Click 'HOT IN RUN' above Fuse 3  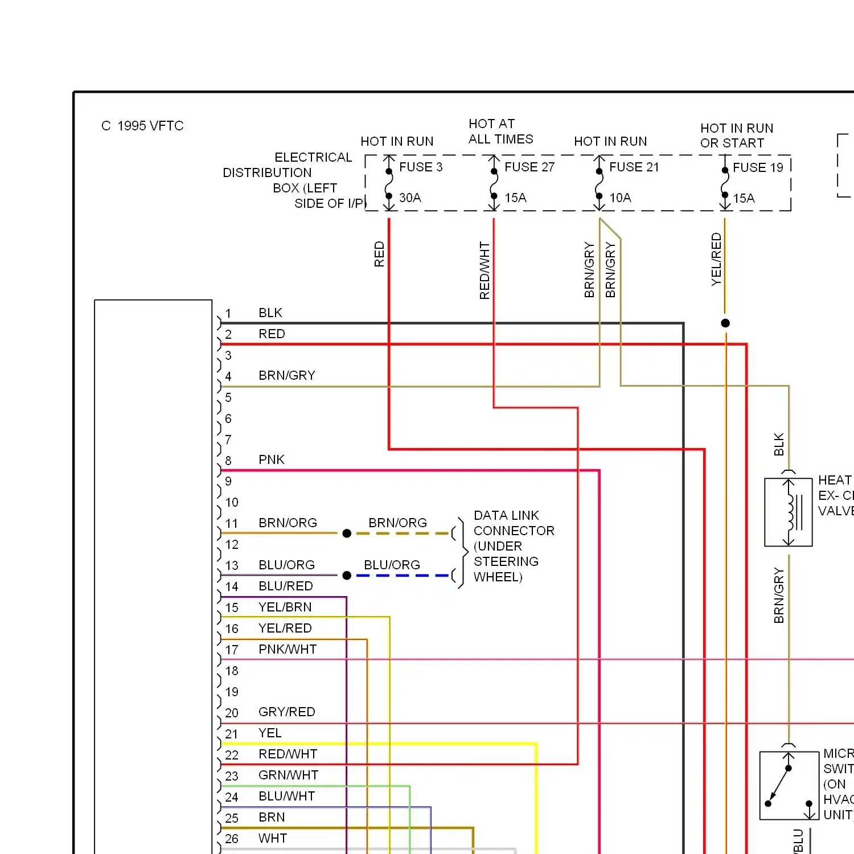(397, 141)
